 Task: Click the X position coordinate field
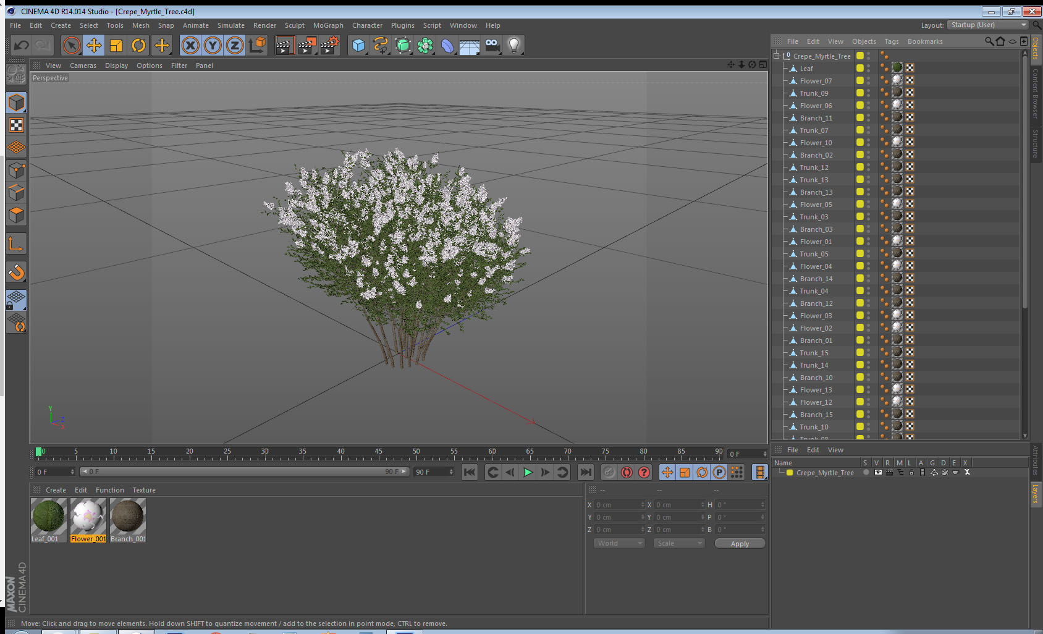(619, 505)
